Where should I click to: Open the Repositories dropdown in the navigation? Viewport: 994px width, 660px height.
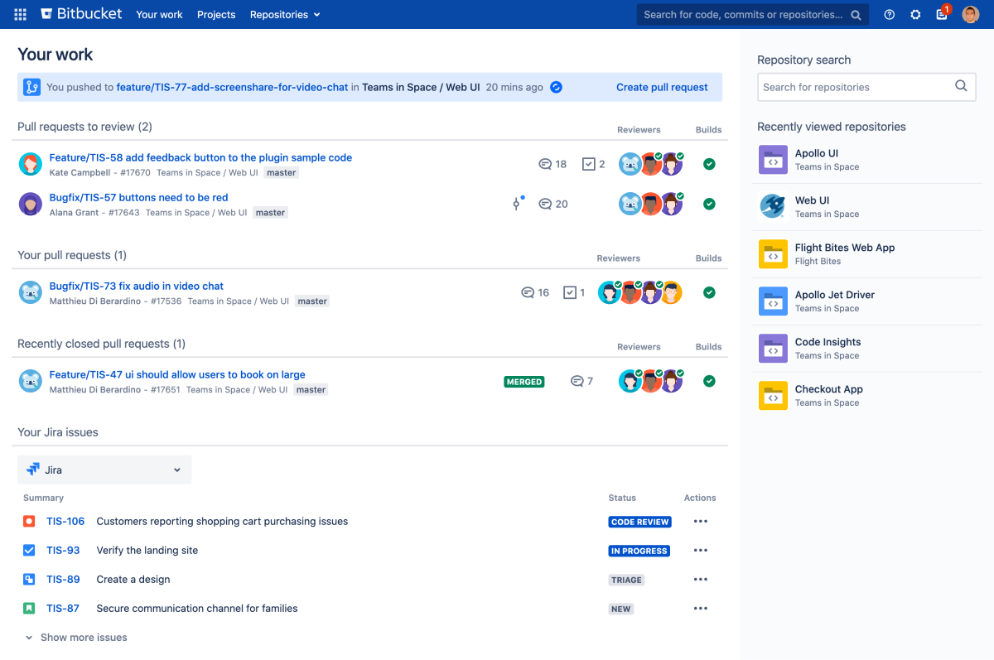coord(284,14)
